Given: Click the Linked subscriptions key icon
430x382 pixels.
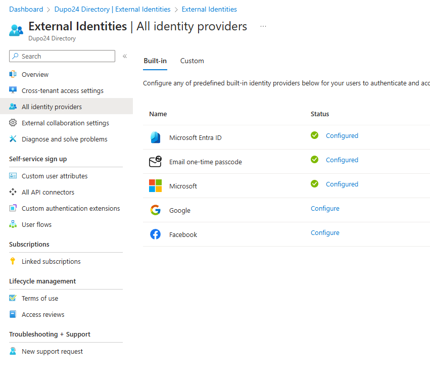Looking at the screenshot, I should pos(13,261).
